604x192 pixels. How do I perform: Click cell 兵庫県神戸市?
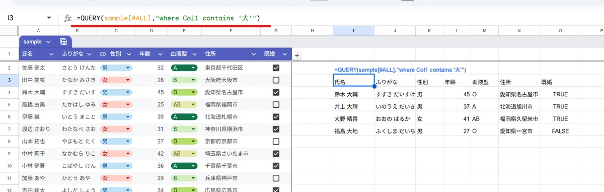tap(231, 178)
